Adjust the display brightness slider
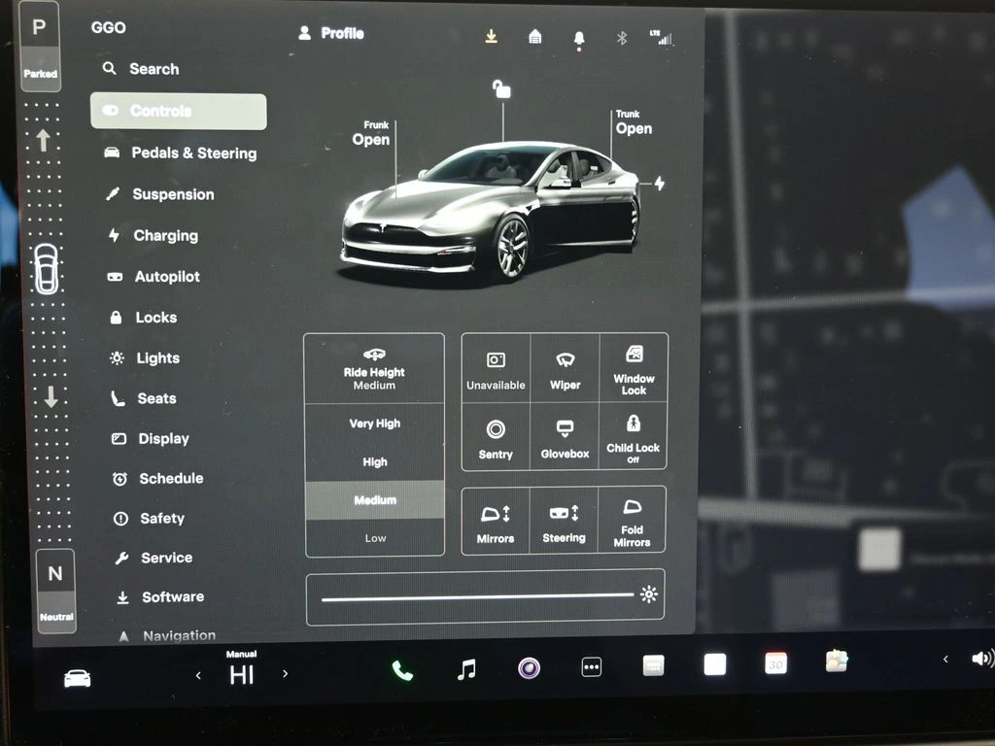This screenshot has width=995, height=746. [x=478, y=596]
